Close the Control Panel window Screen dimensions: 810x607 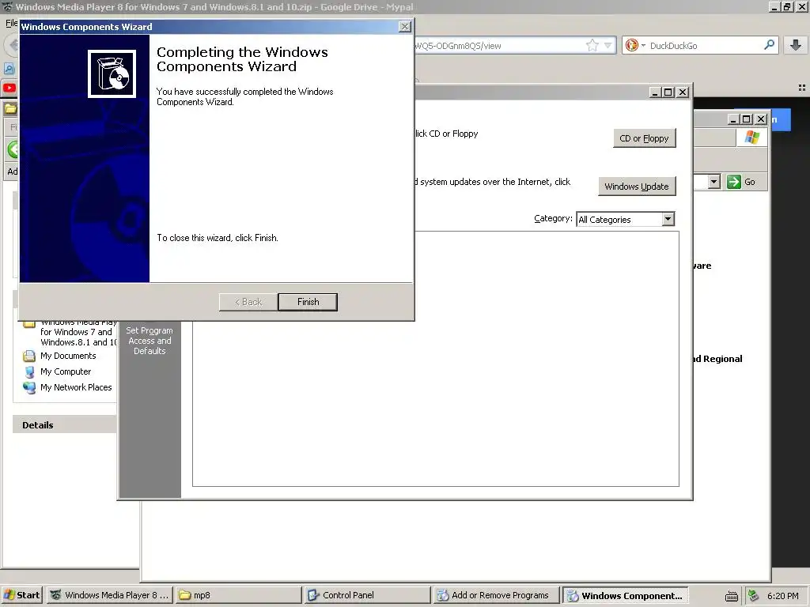pyautogui.click(x=760, y=119)
